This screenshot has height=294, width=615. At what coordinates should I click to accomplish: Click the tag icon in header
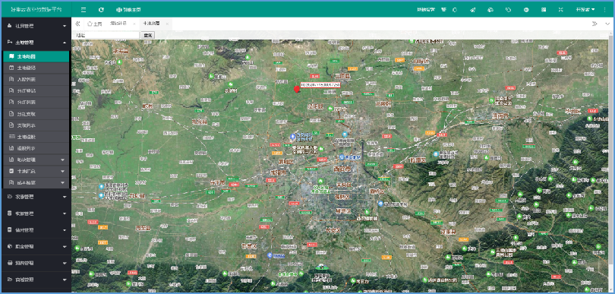(x=508, y=9)
